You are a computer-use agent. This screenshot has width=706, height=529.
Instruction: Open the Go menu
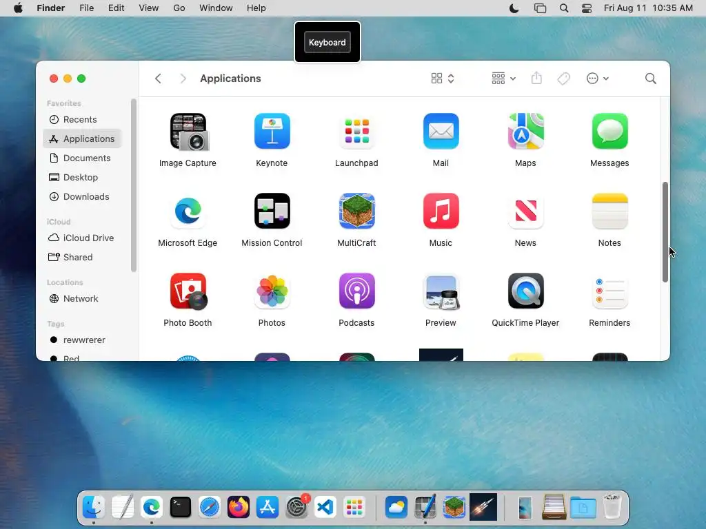[179, 8]
